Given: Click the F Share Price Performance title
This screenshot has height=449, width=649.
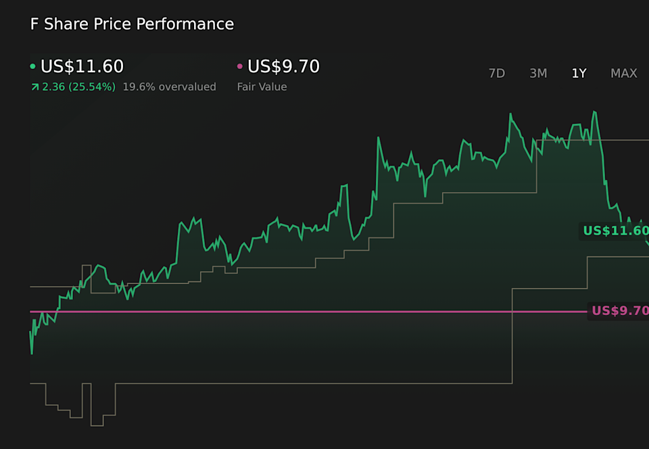Looking at the screenshot, I should coord(132,24).
